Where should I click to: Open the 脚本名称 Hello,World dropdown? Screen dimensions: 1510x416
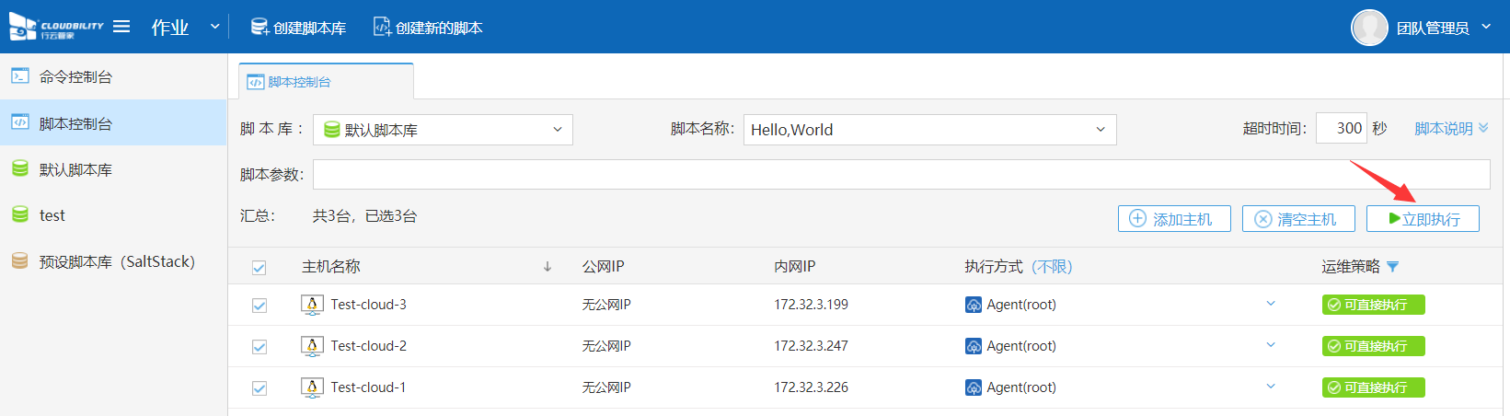929,130
